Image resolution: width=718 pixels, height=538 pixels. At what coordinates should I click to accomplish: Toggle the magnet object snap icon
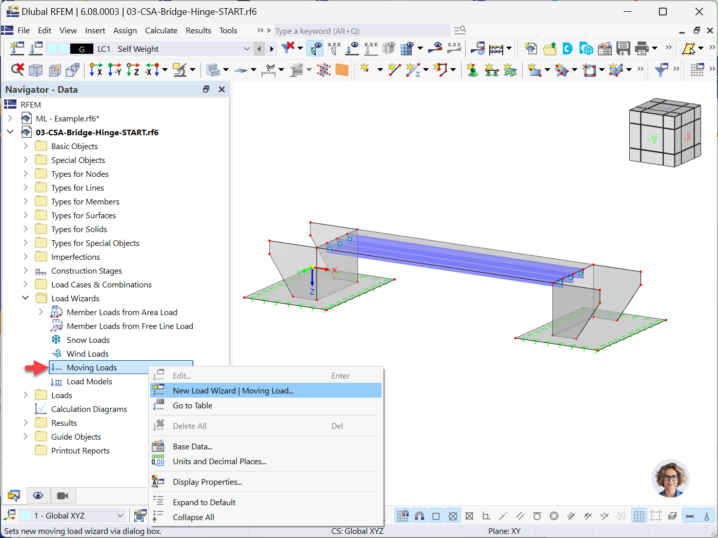pos(420,516)
